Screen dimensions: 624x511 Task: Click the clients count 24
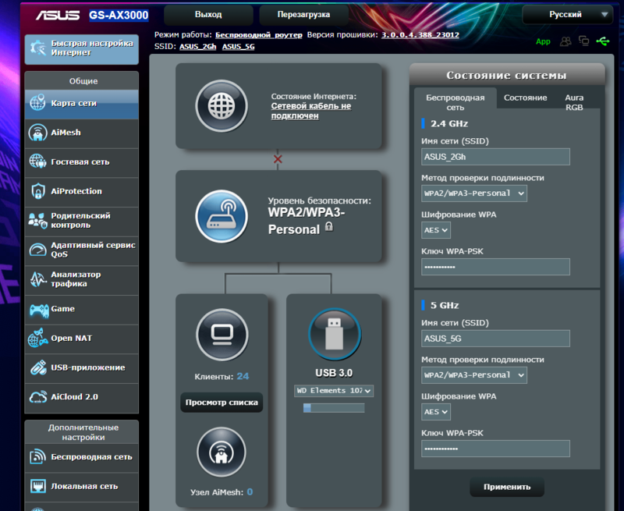[x=243, y=377]
